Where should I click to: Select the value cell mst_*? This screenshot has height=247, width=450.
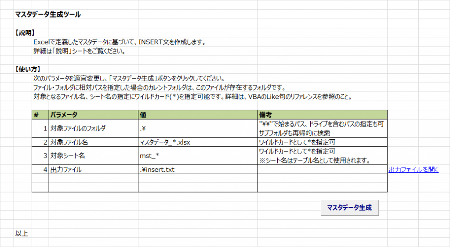198,156
